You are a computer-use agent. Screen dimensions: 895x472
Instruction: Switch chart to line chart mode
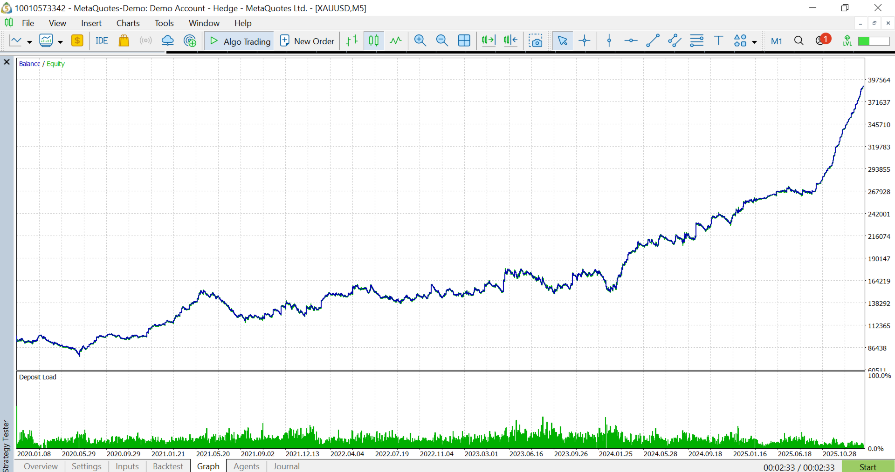click(396, 41)
